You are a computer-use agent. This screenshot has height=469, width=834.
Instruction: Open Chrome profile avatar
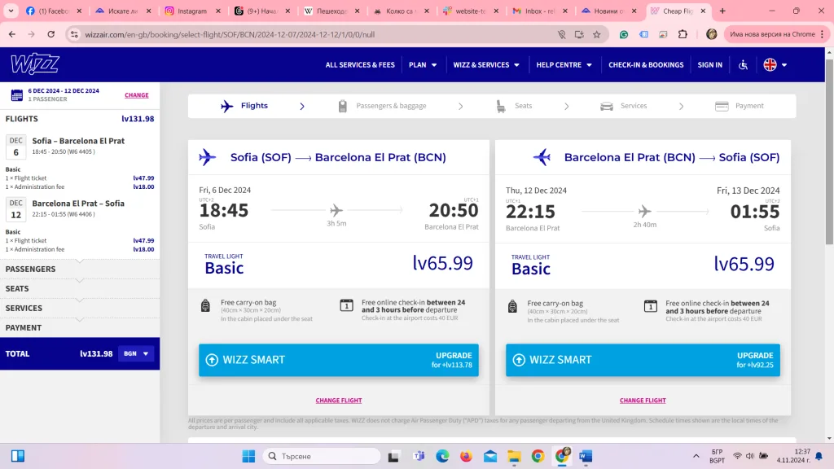[711, 34]
